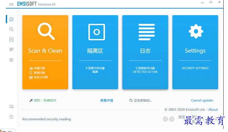Click the 正在初始化... status text
228x132 pixels.
coord(143,100)
